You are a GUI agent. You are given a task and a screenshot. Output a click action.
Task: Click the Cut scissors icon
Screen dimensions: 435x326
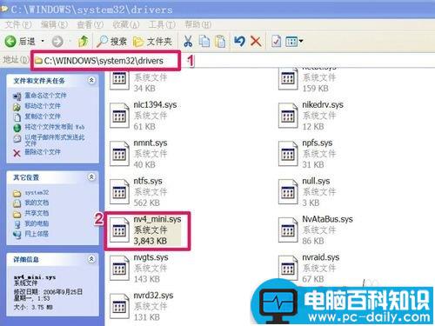click(188, 41)
